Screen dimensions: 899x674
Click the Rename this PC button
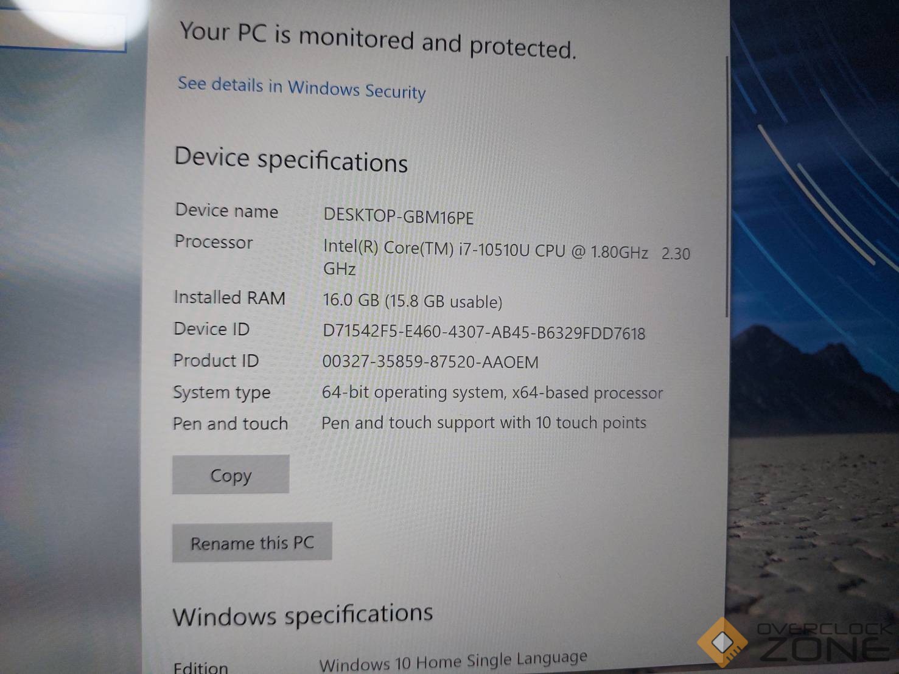coord(252,542)
